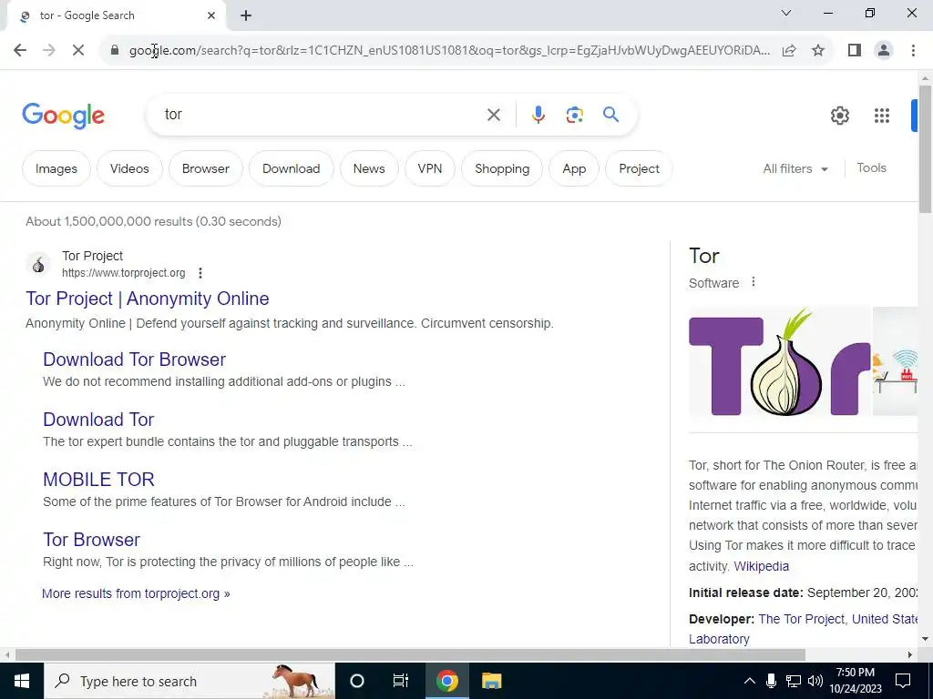Open Chrome's three-dot menu
933x699 pixels.
click(913, 50)
